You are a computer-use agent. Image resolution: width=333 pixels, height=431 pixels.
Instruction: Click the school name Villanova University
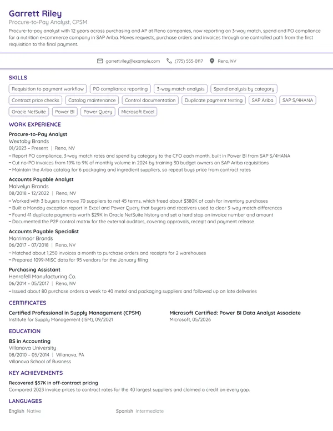[x=32, y=348]
